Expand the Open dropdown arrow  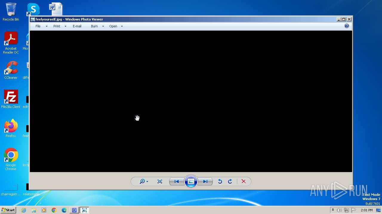click(x=122, y=26)
